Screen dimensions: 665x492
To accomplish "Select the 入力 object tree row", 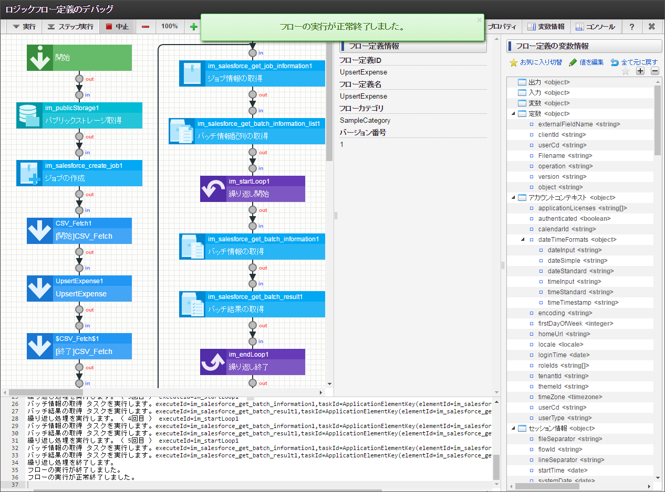I will [580, 93].
